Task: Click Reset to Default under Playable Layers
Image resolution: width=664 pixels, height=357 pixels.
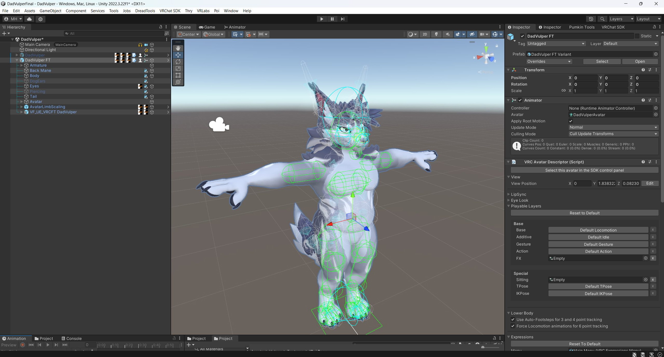Action: 584,213
